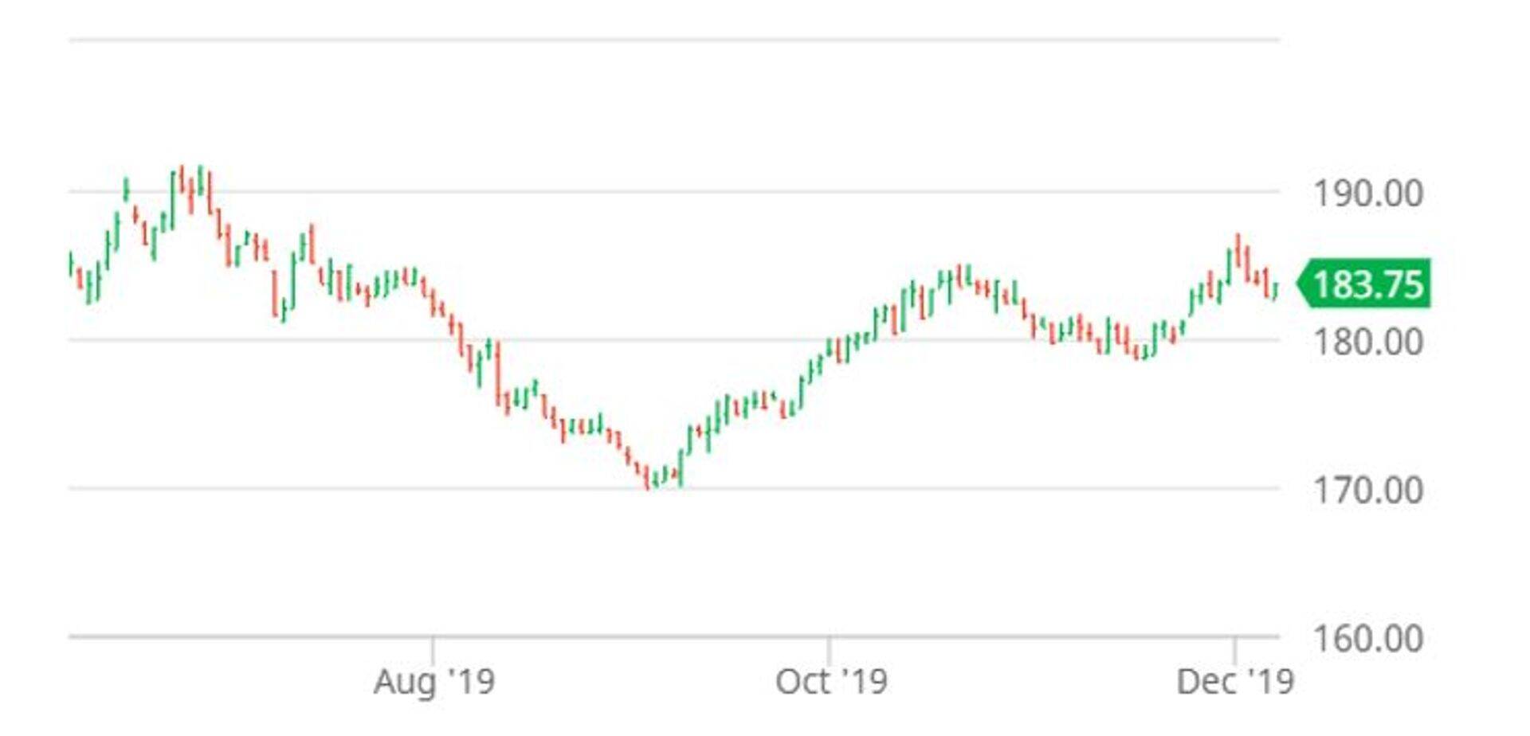Click the Dec '19 date label
The width and height of the screenshot is (1530, 736).
(1235, 682)
